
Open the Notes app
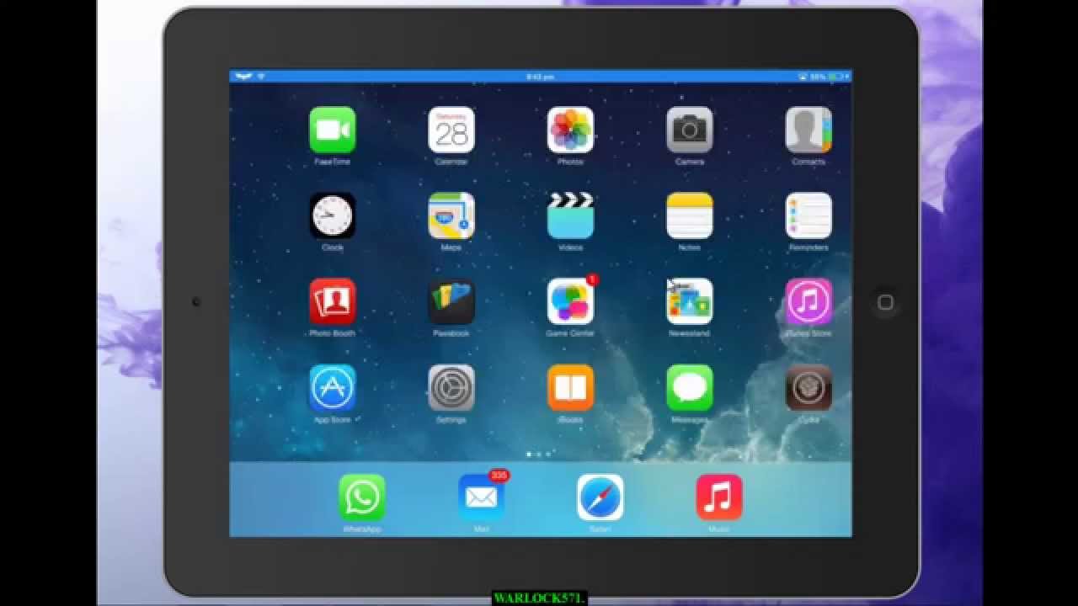[x=690, y=215]
